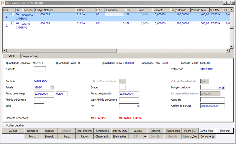Viewport: 236px width, 144px height.
Task: Expand the Tabela VENDA dropdown
Action: coord(52,87)
